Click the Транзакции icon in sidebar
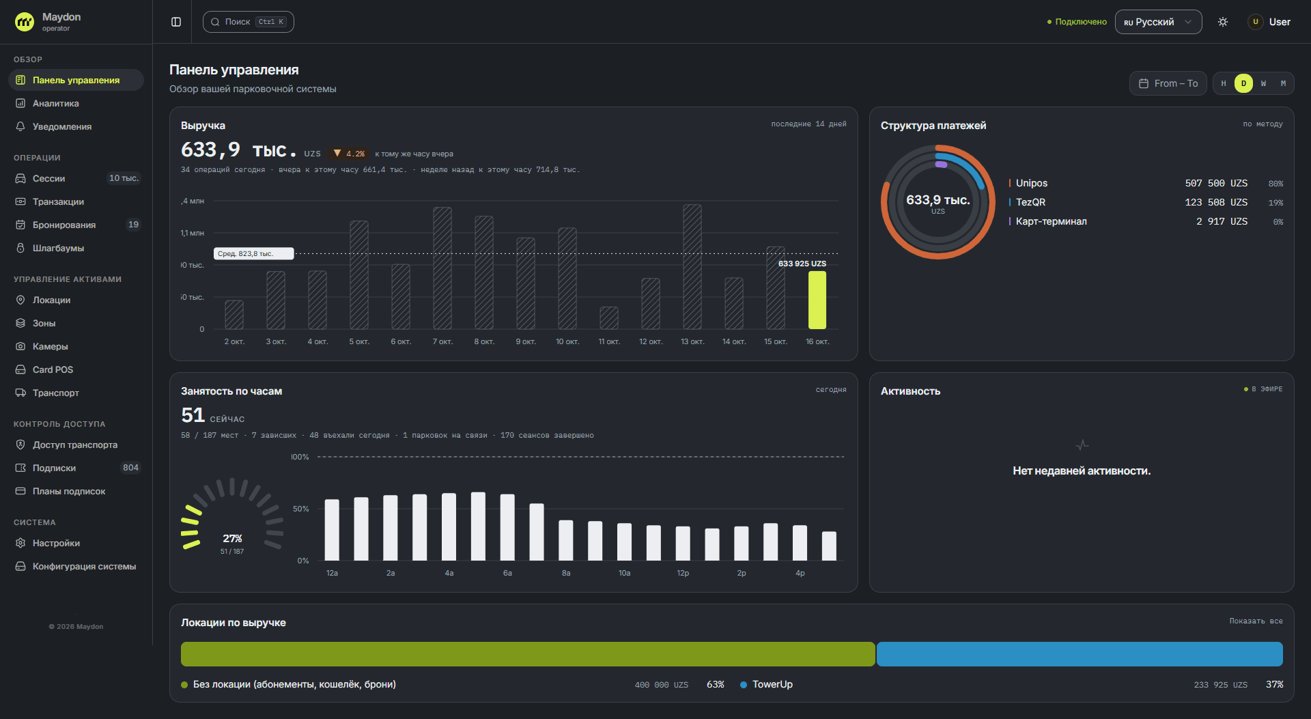The height and width of the screenshot is (719, 1311). [20, 201]
